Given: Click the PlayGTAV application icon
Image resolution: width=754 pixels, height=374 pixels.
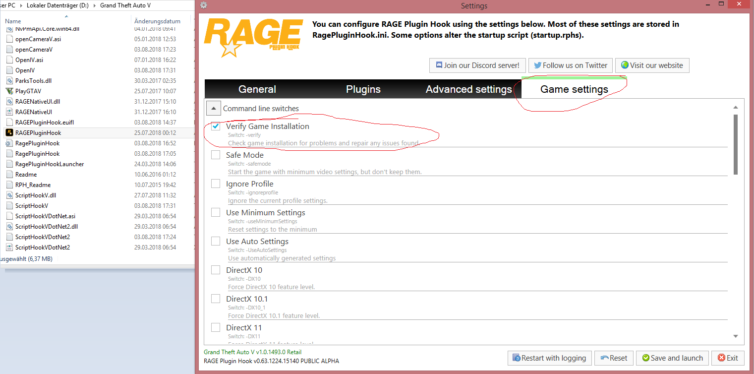Looking at the screenshot, I should pyautogui.click(x=9, y=91).
